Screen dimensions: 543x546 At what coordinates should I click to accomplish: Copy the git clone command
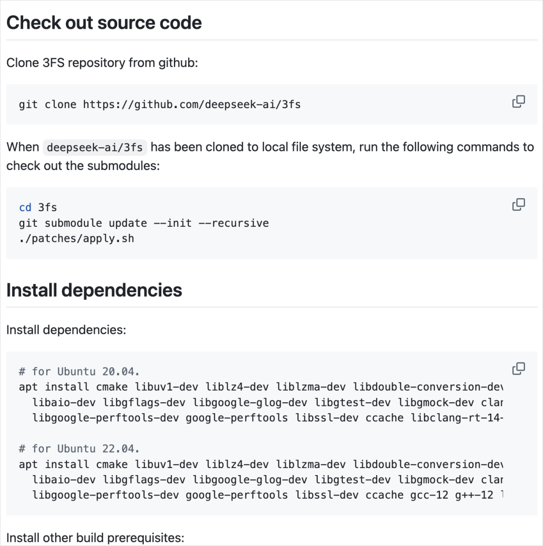518,102
